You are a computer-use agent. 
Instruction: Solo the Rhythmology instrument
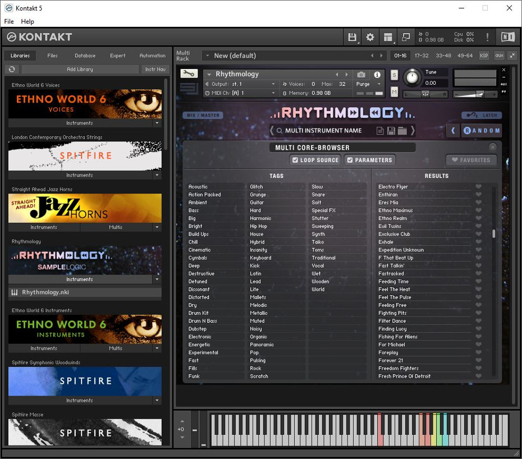point(394,75)
